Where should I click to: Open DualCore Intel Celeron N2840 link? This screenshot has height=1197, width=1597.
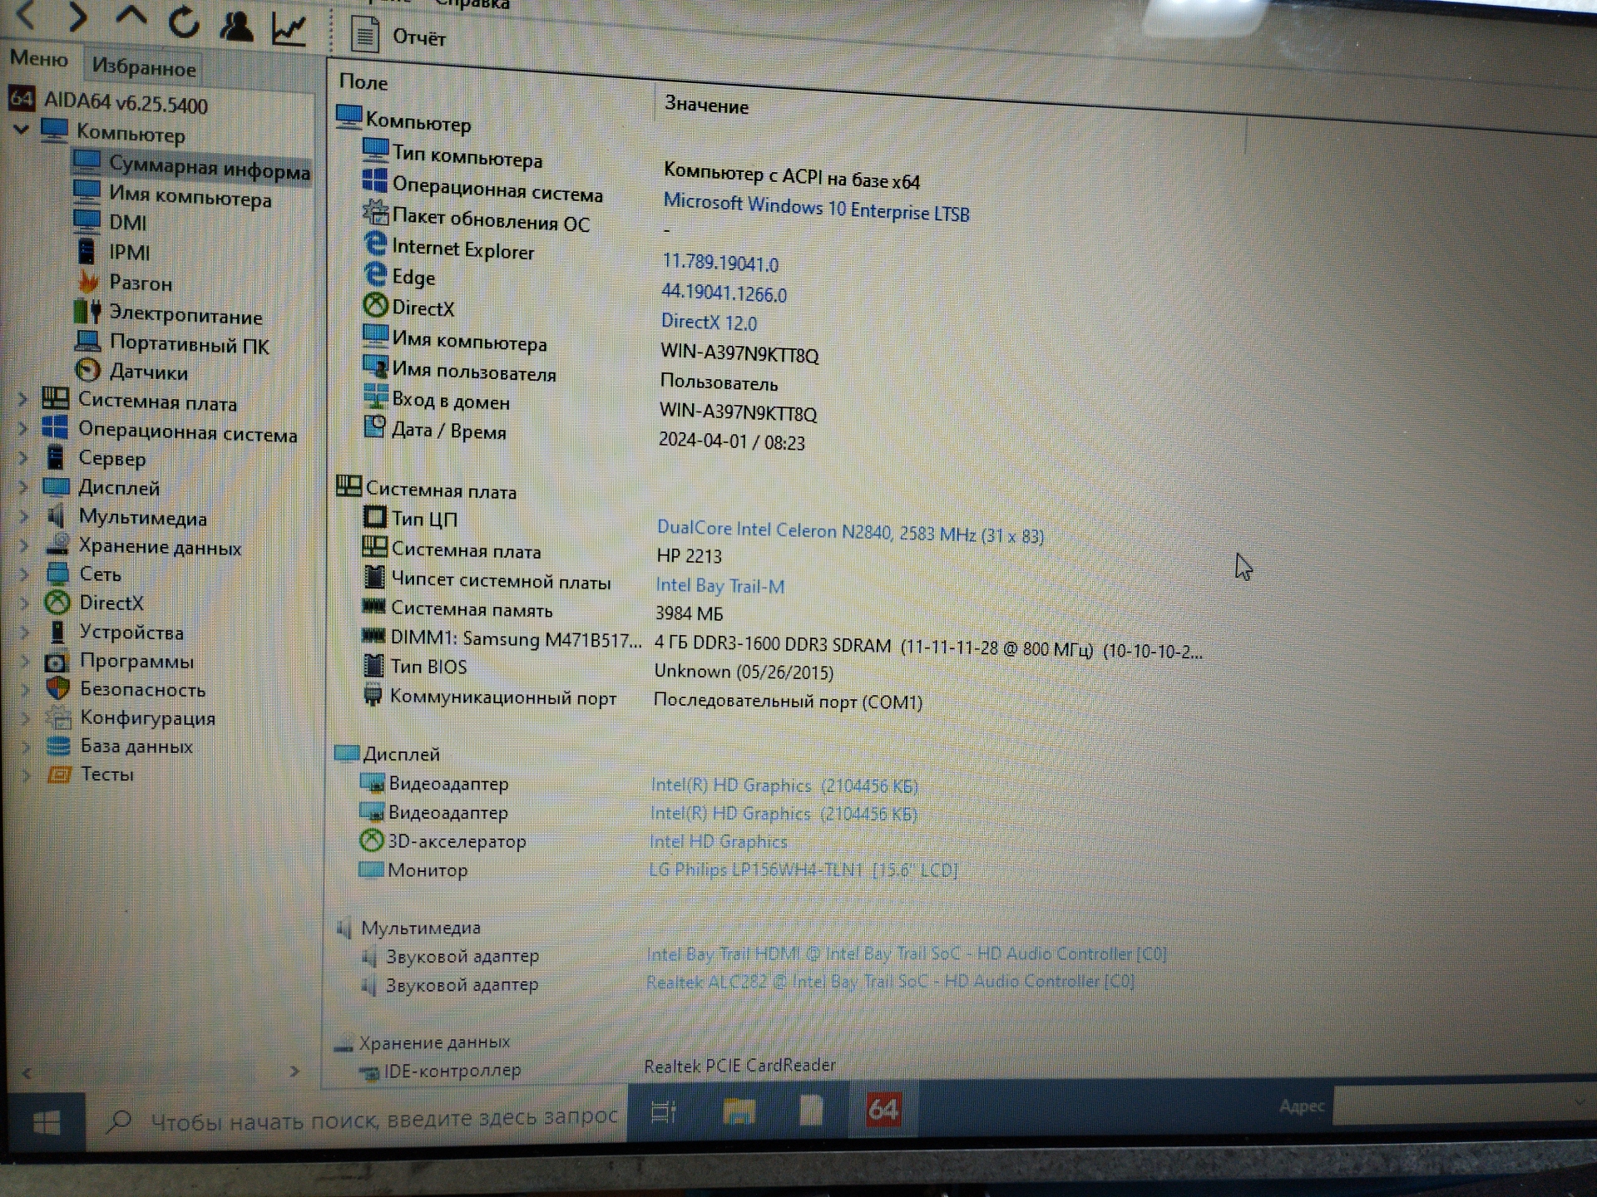click(x=850, y=532)
